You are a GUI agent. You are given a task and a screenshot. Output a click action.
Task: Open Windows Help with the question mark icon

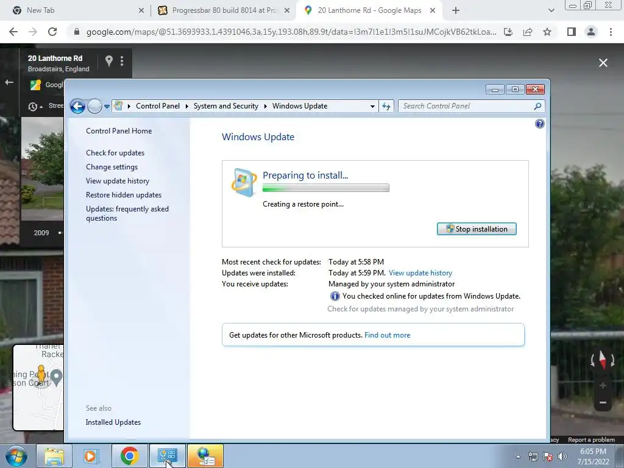[540, 124]
